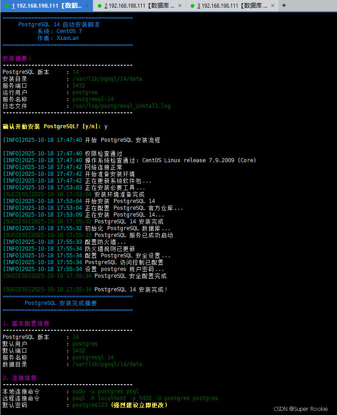Screen dimensions: 337x415
Task: Click log line '正在更新系统软件包...'
Action: (77, 181)
